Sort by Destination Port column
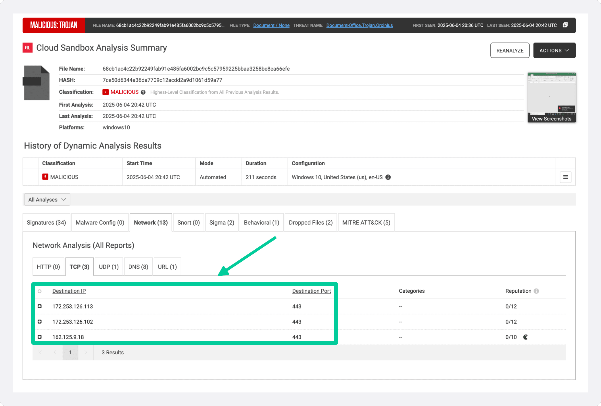The image size is (601, 406). 311,291
